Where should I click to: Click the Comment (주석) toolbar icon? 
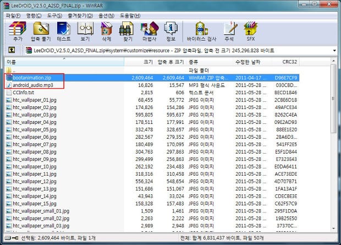coord(229,31)
